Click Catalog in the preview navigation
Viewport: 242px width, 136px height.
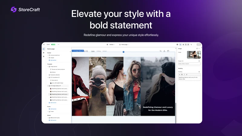coord(99,51)
